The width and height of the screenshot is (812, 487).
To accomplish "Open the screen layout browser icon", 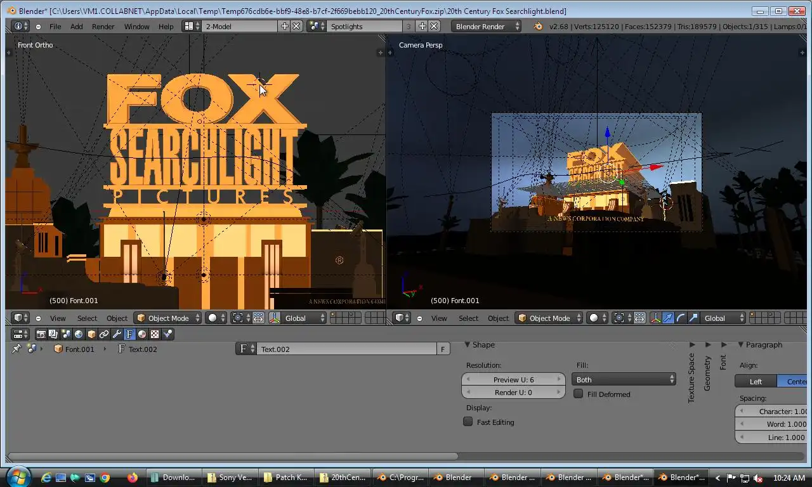I will tap(192, 26).
